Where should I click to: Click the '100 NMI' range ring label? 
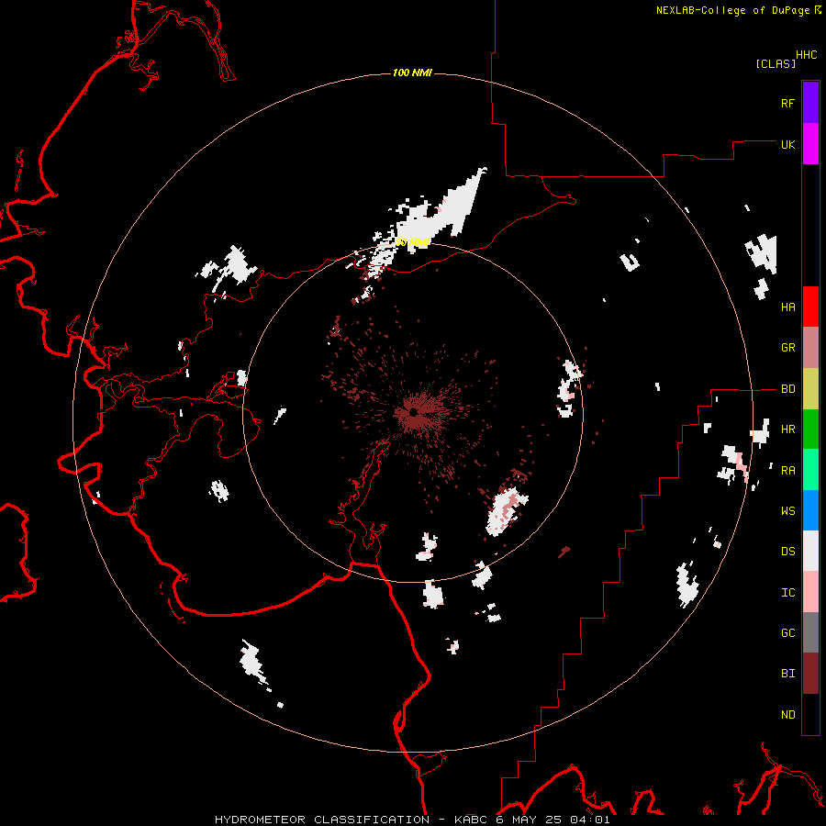[x=412, y=73]
